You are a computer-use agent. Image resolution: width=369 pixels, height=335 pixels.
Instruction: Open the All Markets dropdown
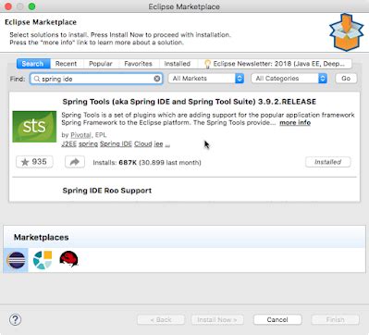click(x=206, y=79)
